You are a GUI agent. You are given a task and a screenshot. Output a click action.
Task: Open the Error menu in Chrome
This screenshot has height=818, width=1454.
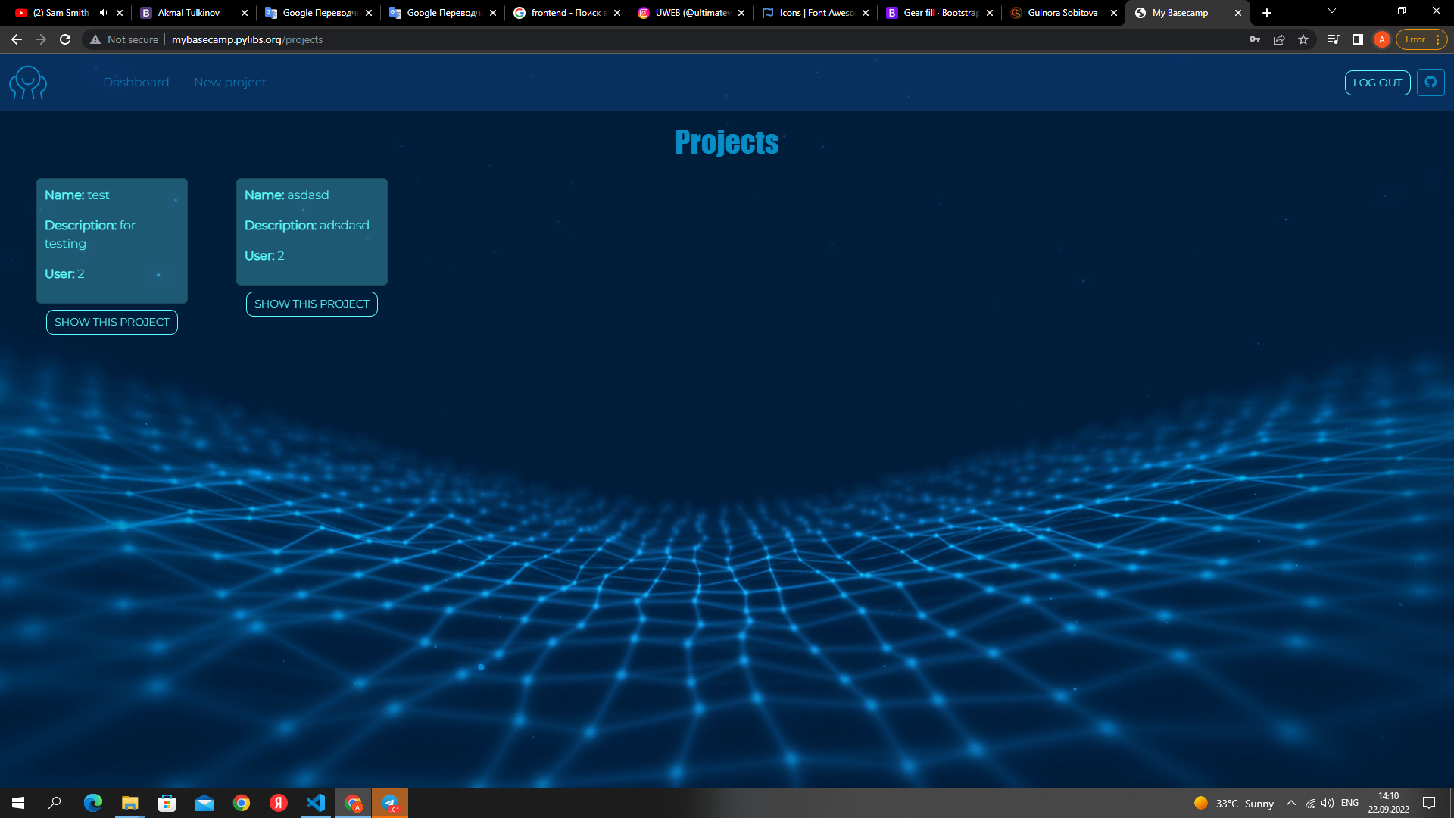[1421, 39]
